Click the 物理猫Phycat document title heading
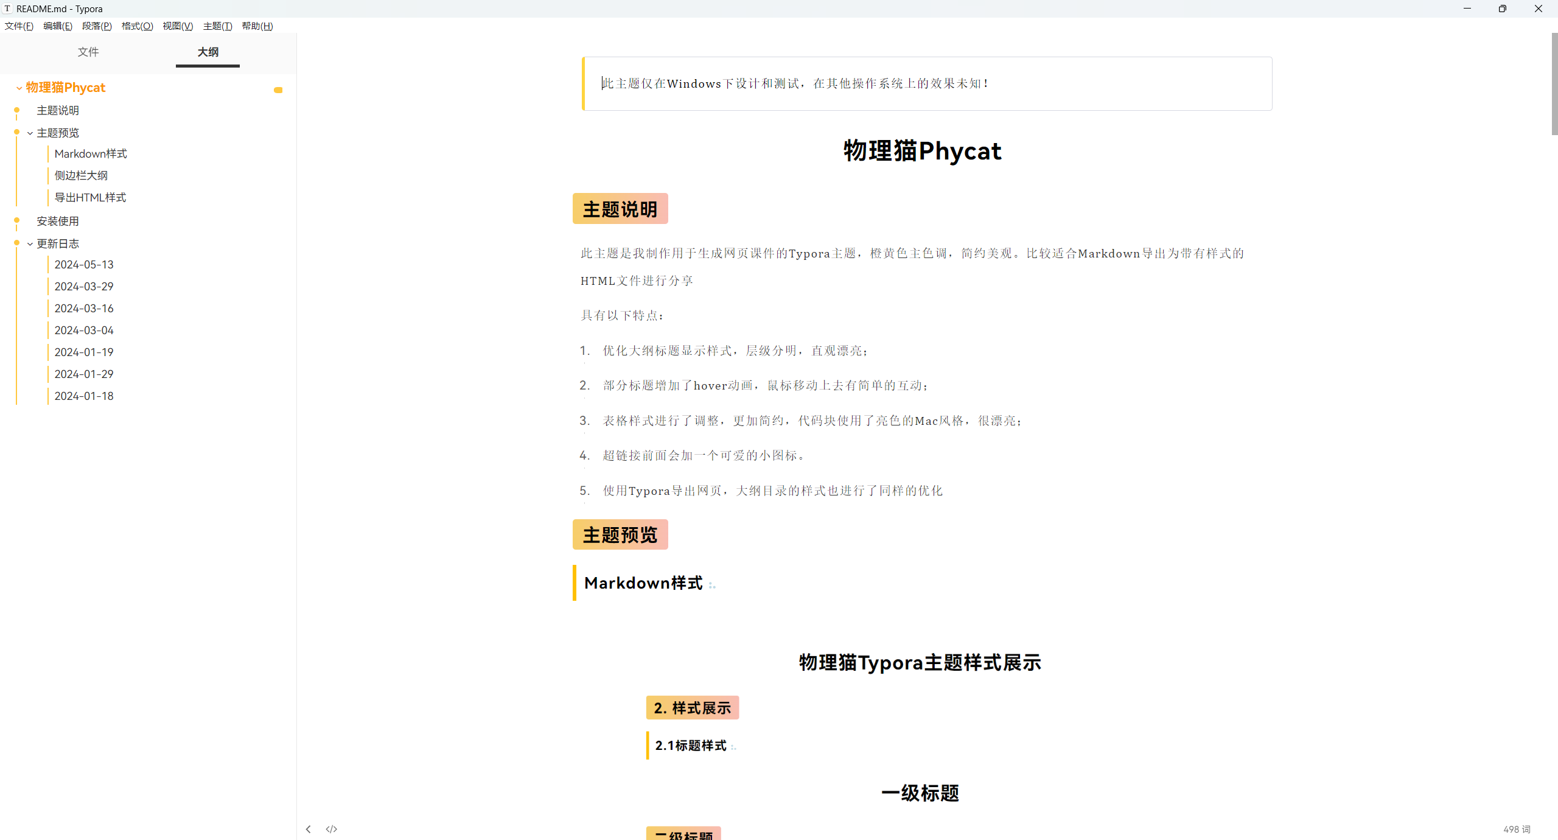The width and height of the screenshot is (1558, 840). 922,151
